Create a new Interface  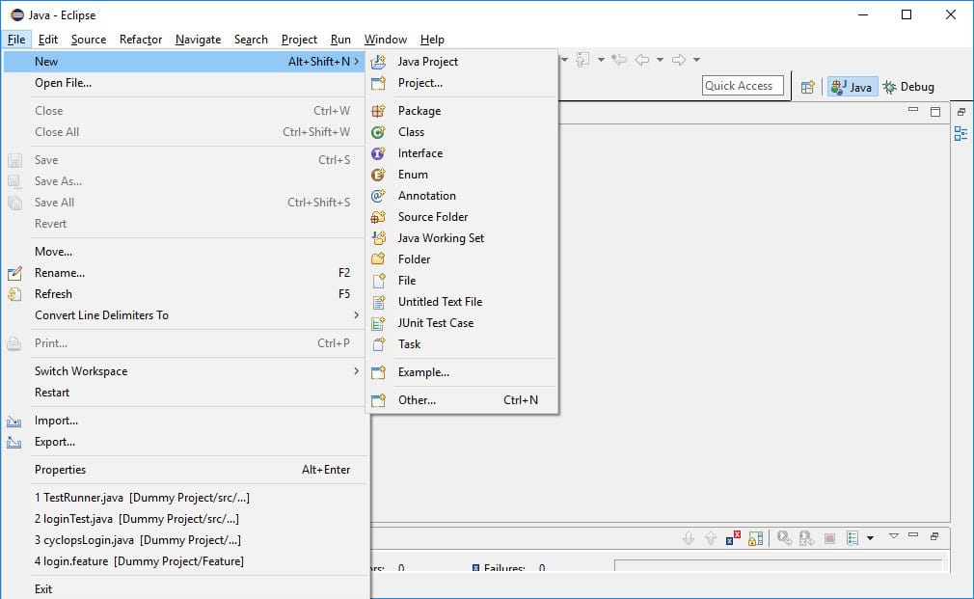(462, 152)
